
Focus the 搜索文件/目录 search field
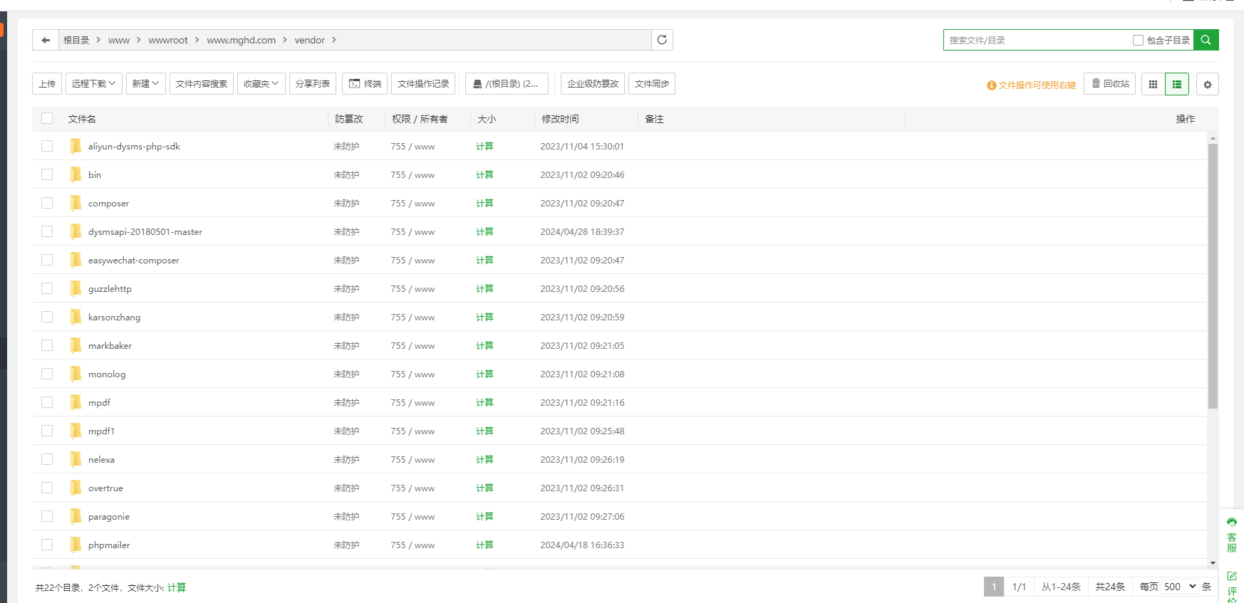[x=1037, y=40]
